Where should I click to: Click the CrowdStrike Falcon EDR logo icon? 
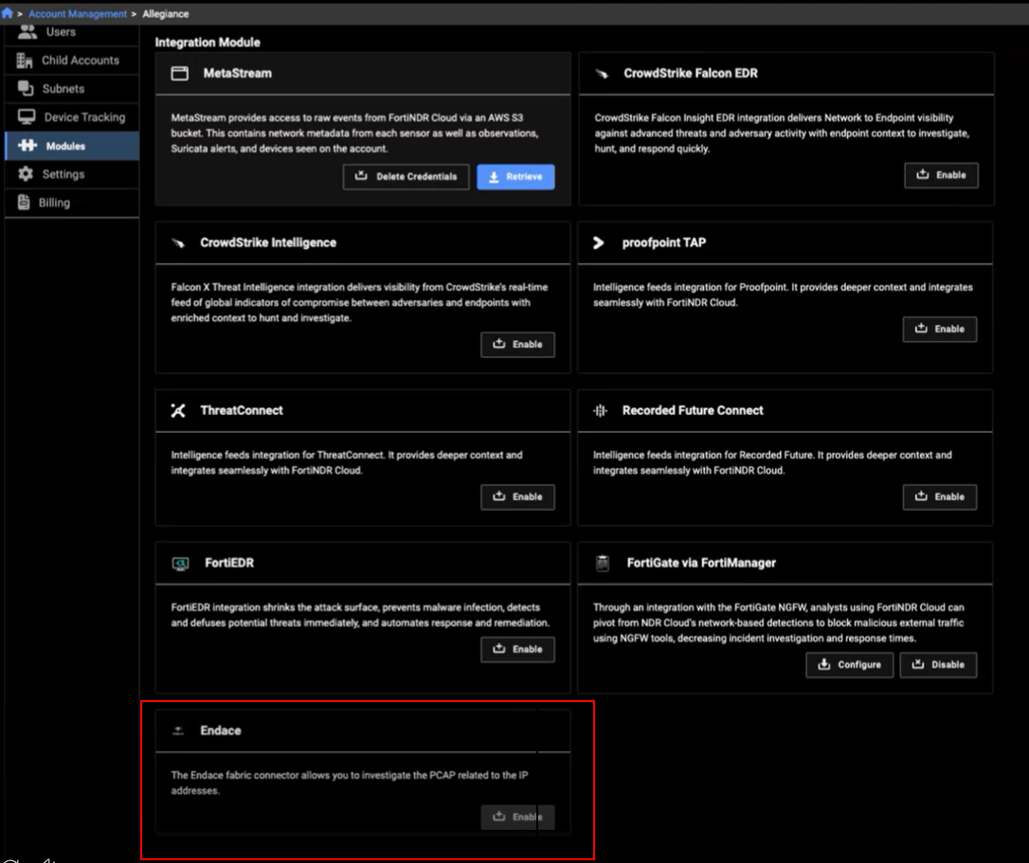tap(602, 74)
